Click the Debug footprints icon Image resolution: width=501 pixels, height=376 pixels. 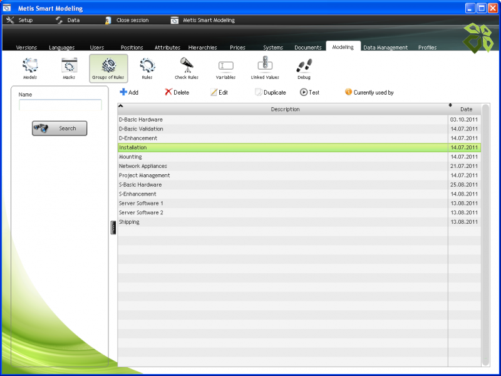point(304,66)
